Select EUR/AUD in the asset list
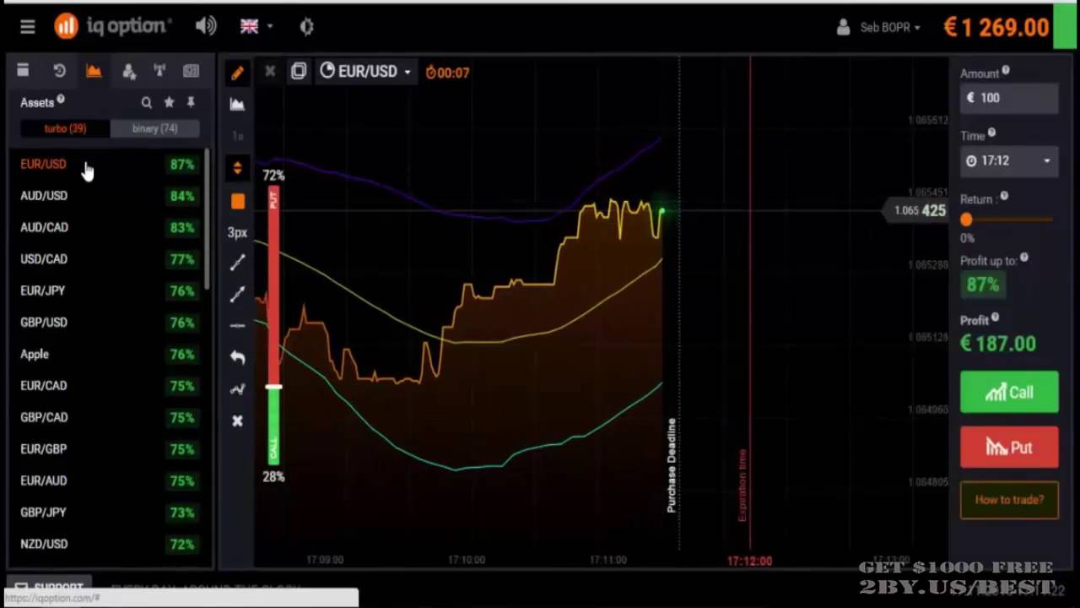Viewport: 1080px width, 608px height. pyautogui.click(x=108, y=480)
